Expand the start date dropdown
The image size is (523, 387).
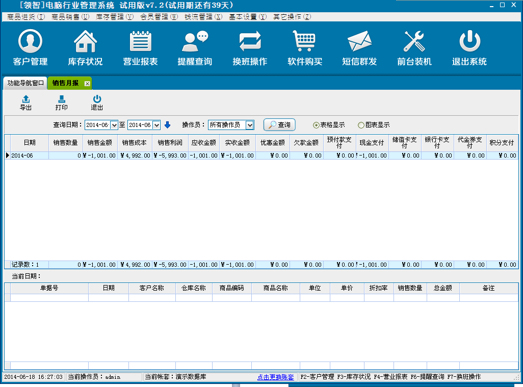pos(114,125)
